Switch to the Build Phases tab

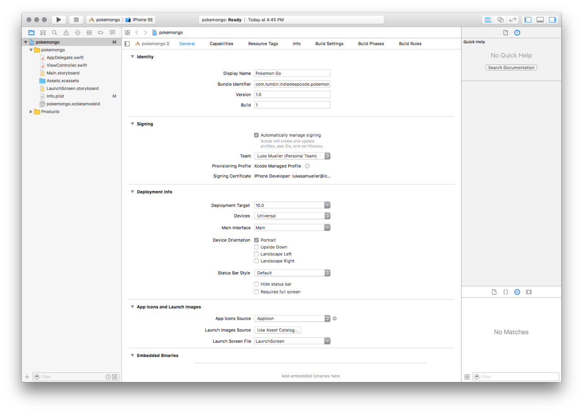pyautogui.click(x=371, y=44)
